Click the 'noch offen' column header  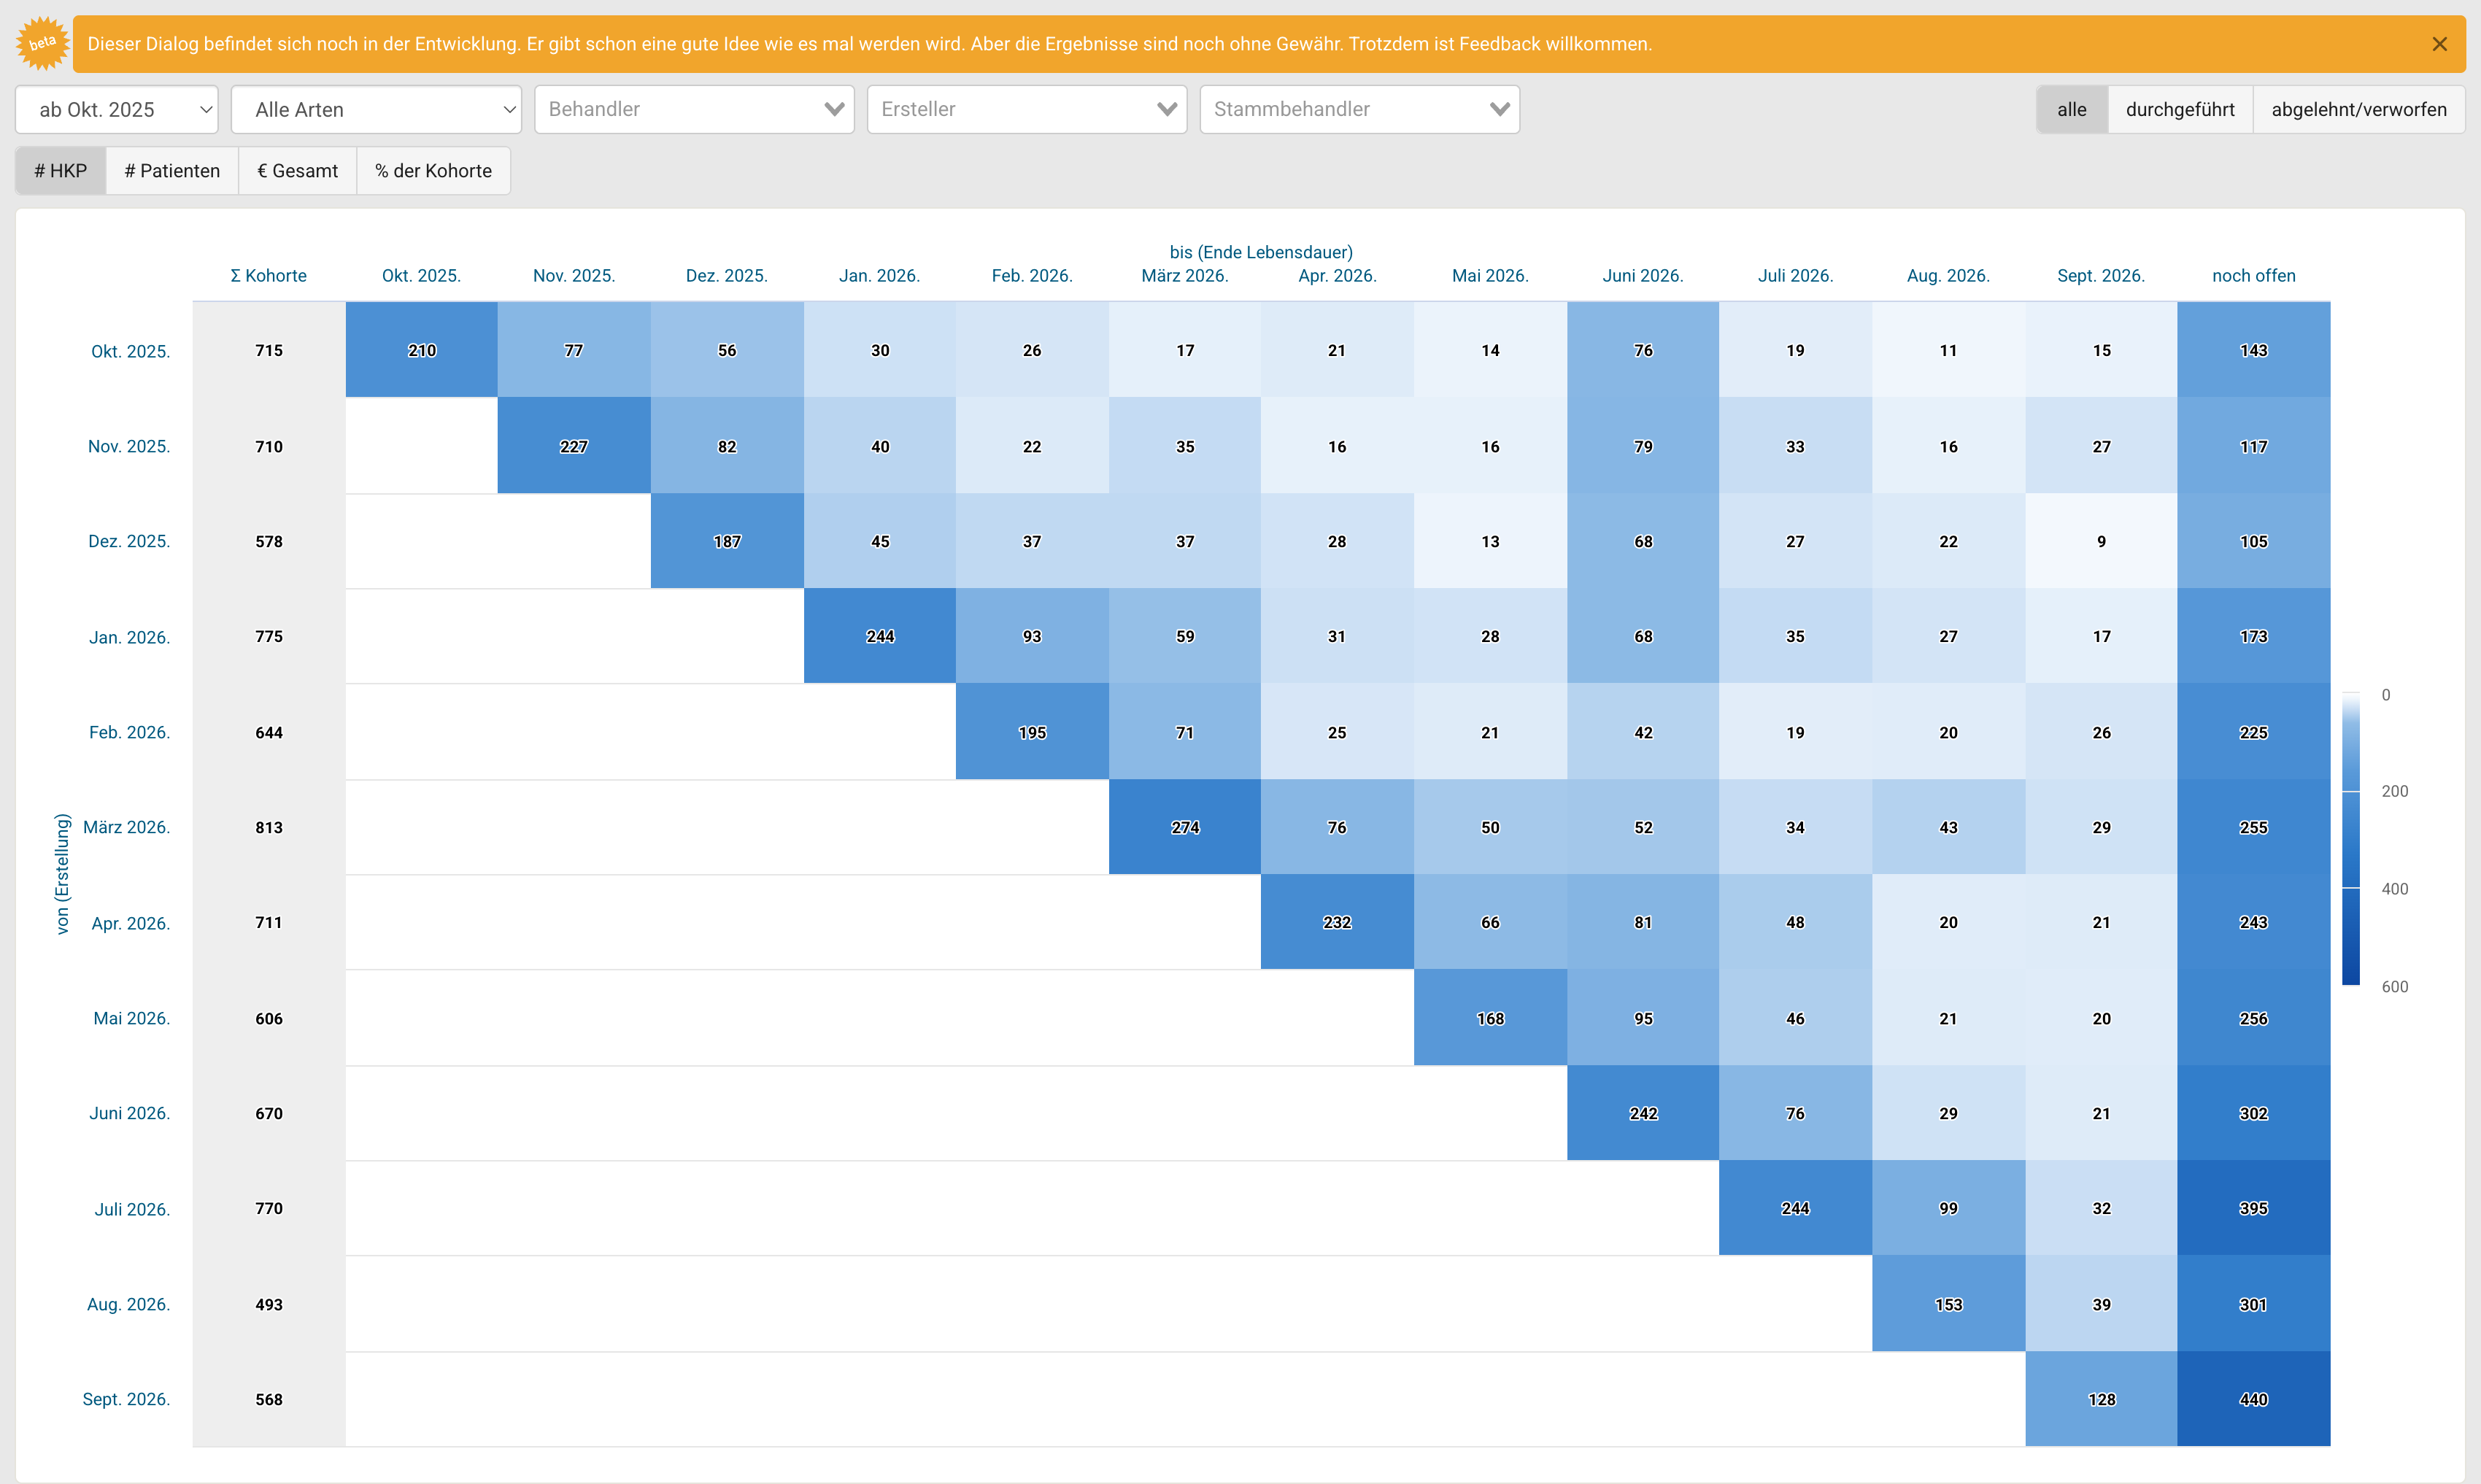coord(2254,276)
